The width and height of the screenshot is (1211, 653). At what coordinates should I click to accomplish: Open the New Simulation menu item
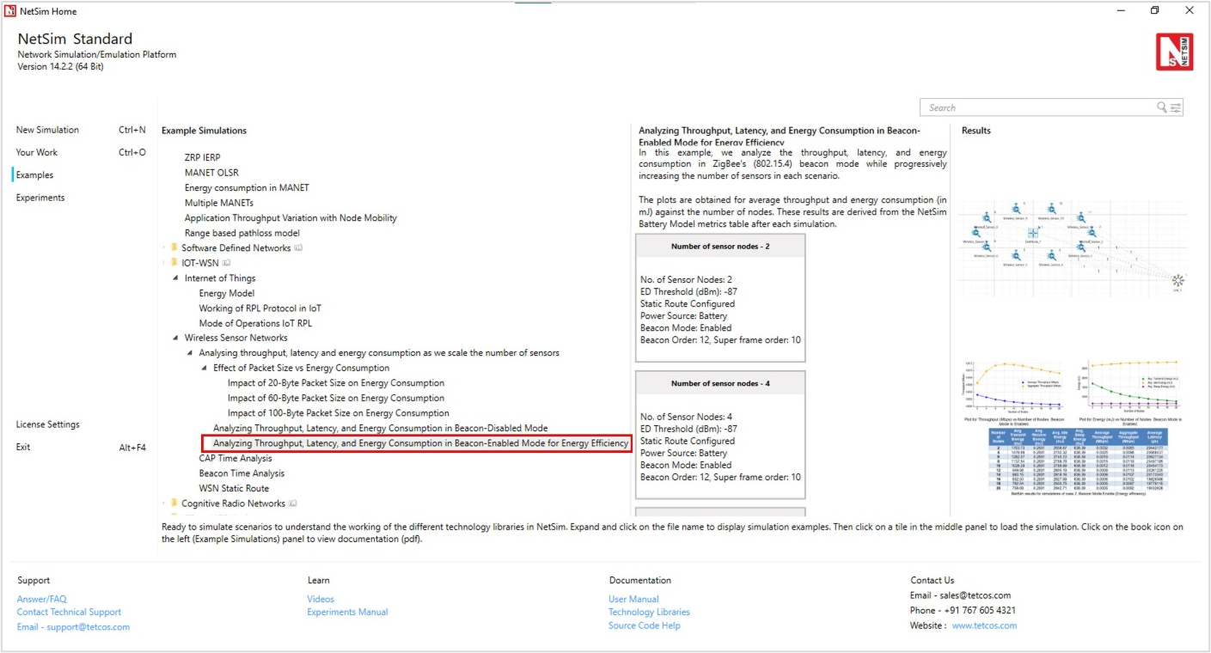pyautogui.click(x=47, y=130)
